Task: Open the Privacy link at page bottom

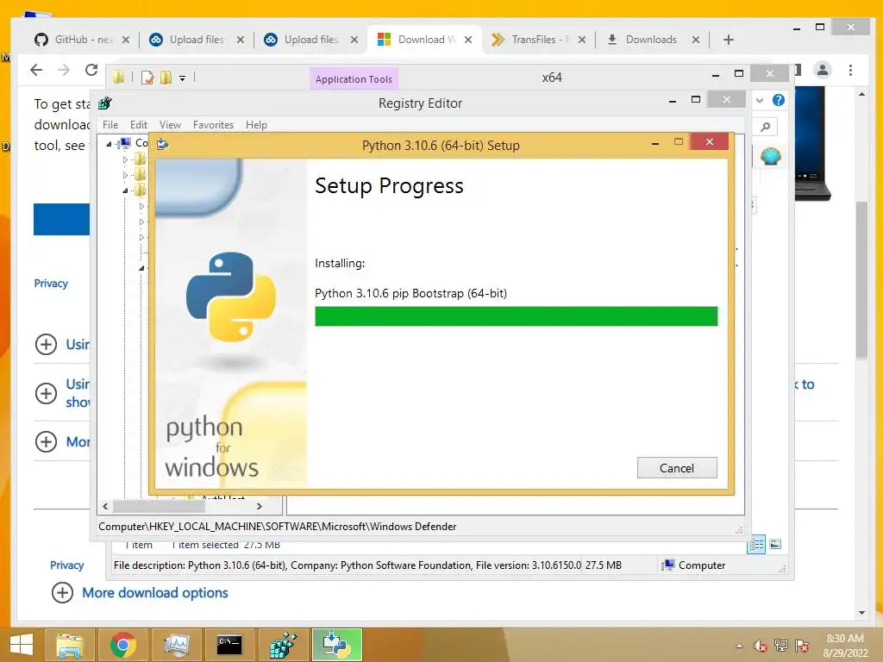Action: [67, 565]
